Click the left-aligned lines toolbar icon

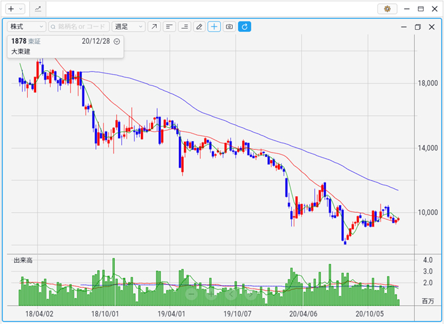(x=169, y=27)
